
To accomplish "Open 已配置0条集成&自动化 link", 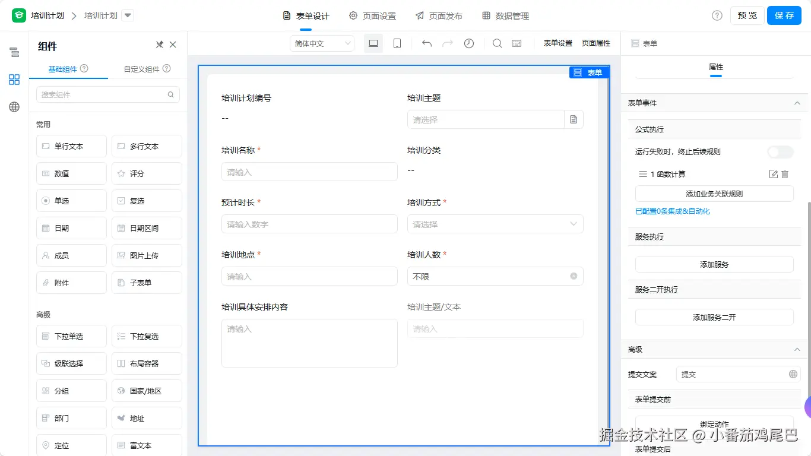I will click(x=673, y=211).
